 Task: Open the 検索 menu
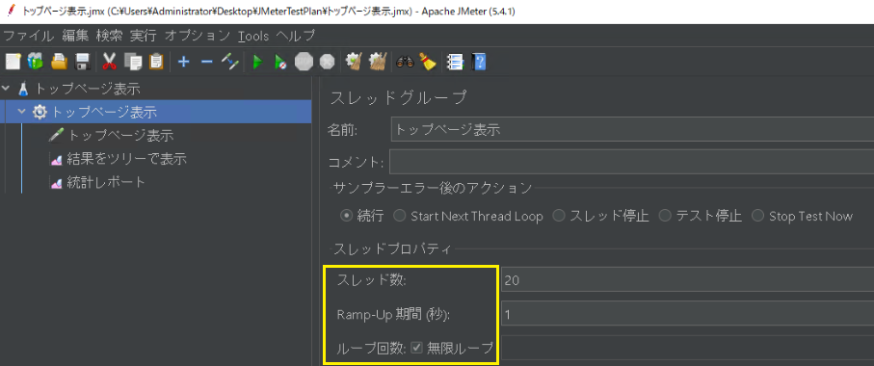(109, 37)
